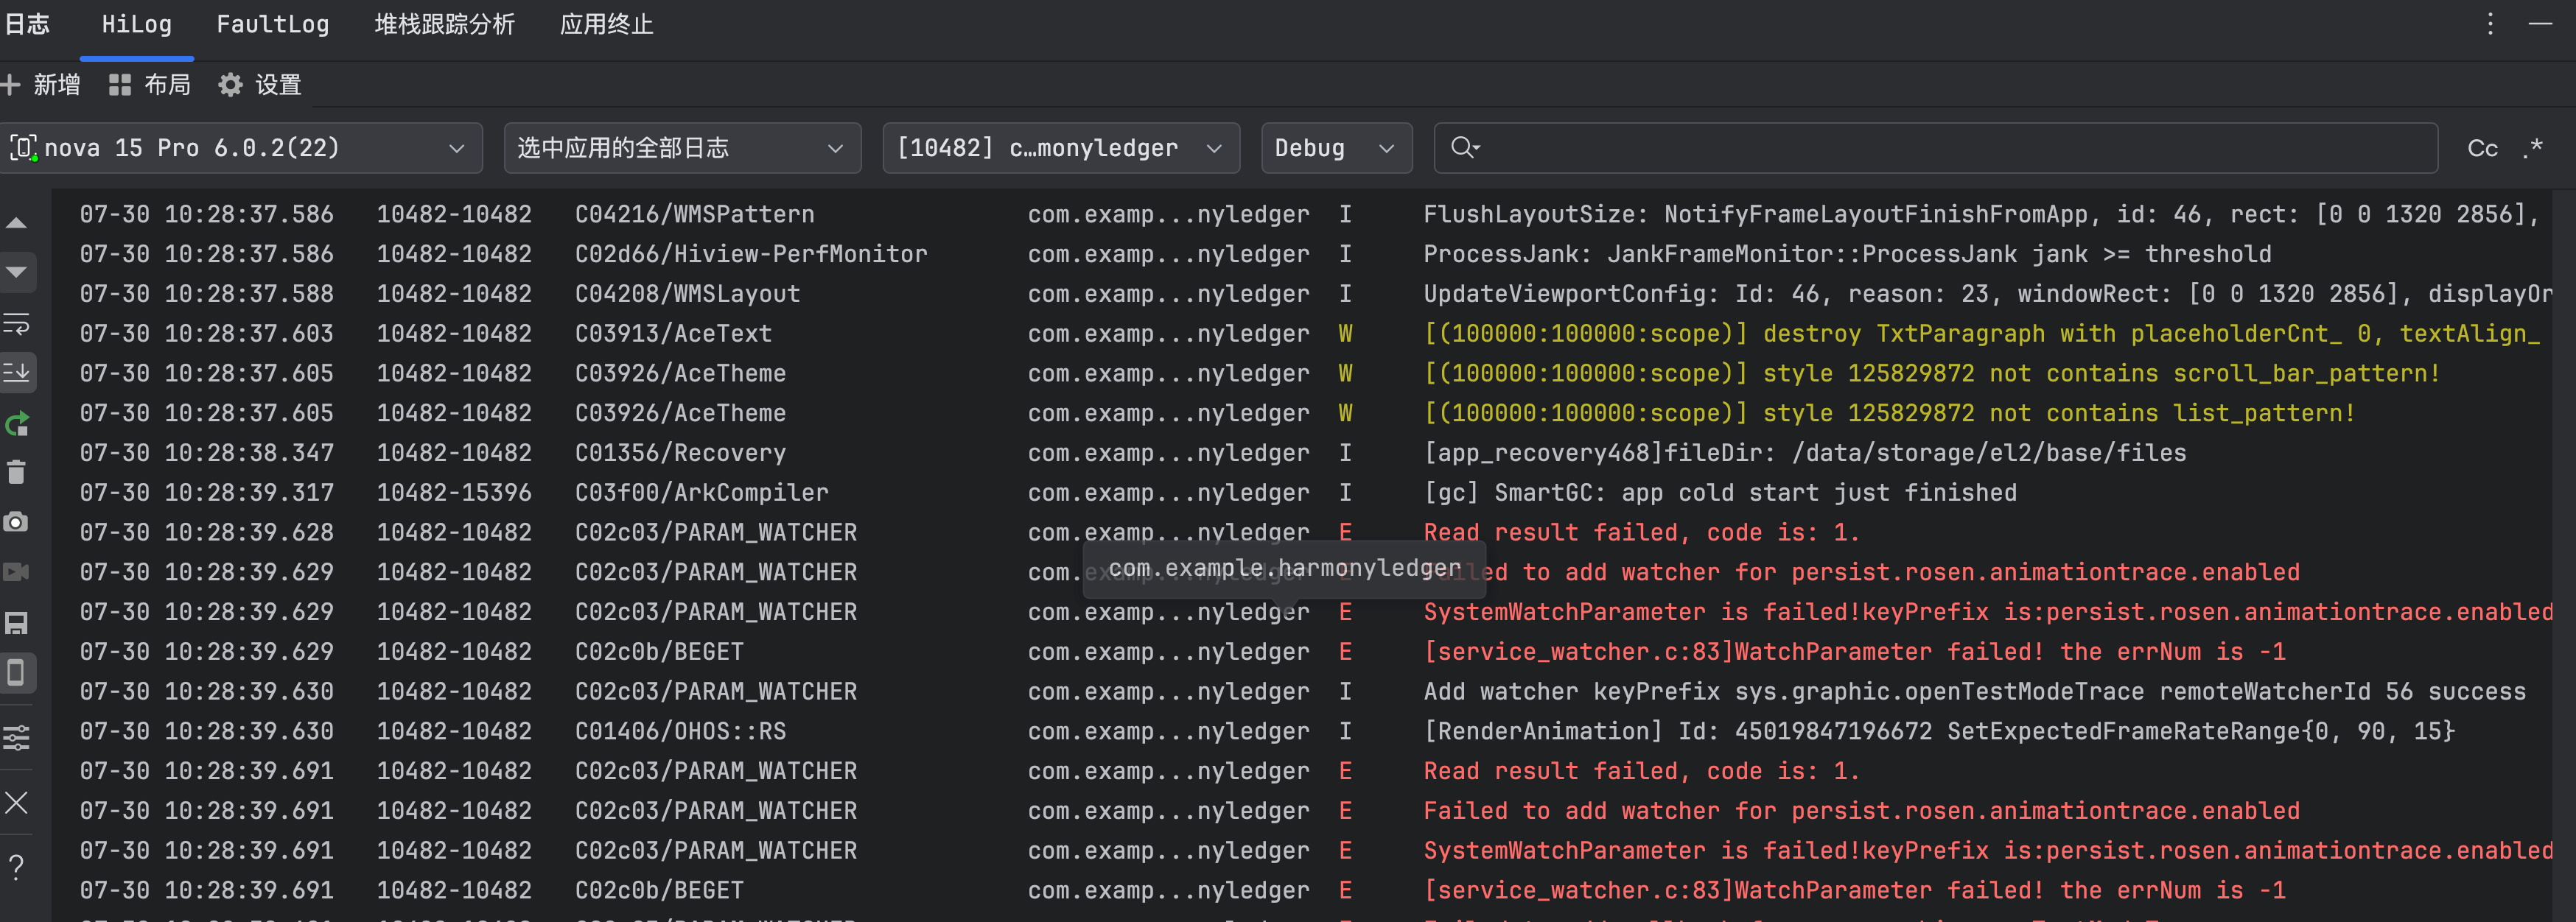Select the C04216/WMSPattern log tag
The height and width of the screenshot is (922, 2576).
(x=695, y=214)
